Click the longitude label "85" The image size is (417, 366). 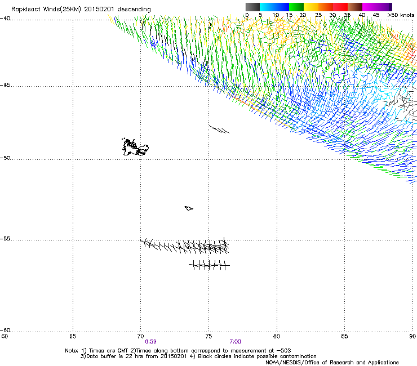click(x=344, y=336)
